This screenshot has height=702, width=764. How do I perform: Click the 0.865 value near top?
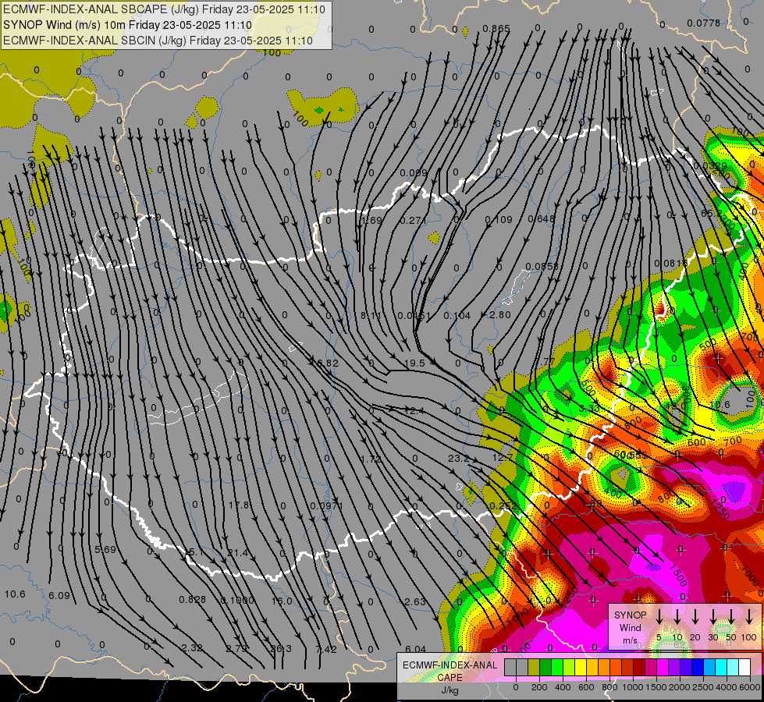pyautogui.click(x=496, y=28)
